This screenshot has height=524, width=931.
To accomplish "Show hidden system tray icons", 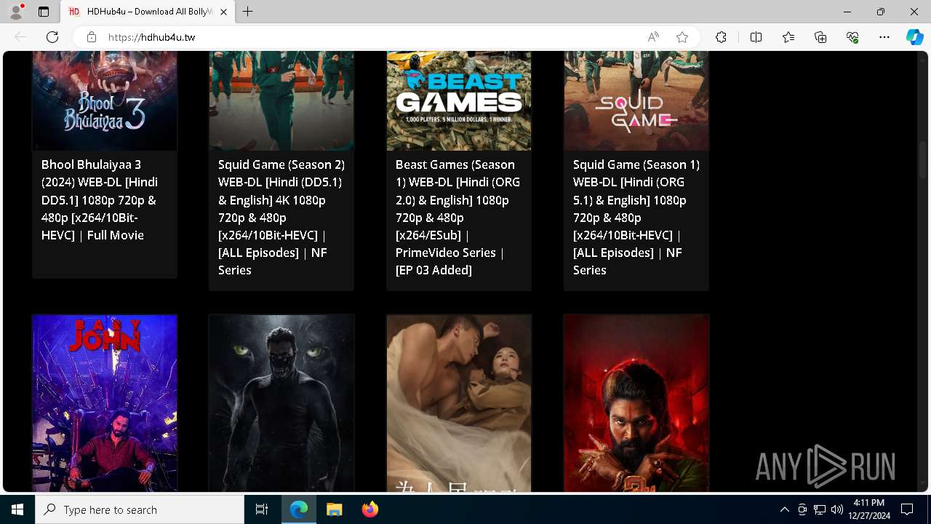I will pos(784,509).
